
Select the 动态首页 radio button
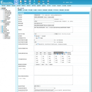tap(41, 36)
